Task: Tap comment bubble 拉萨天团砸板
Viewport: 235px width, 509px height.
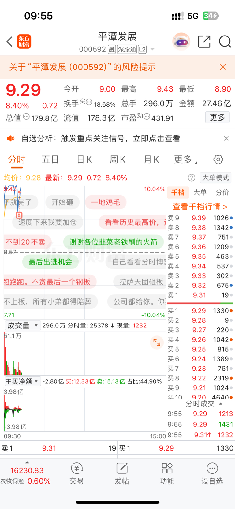Action: click(x=140, y=282)
